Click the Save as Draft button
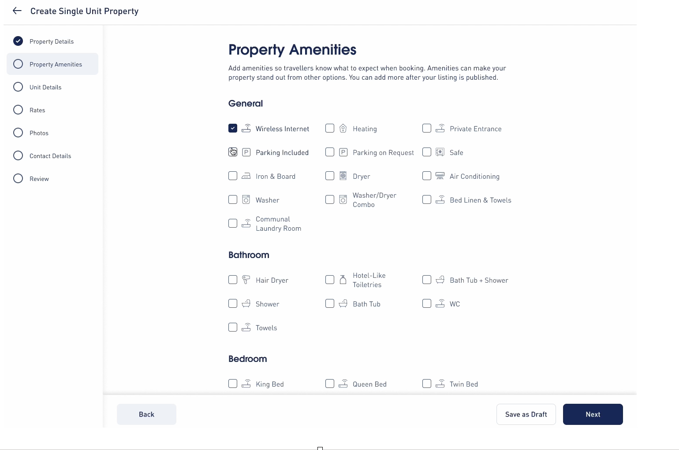679x450 pixels. tap(526, 414)
